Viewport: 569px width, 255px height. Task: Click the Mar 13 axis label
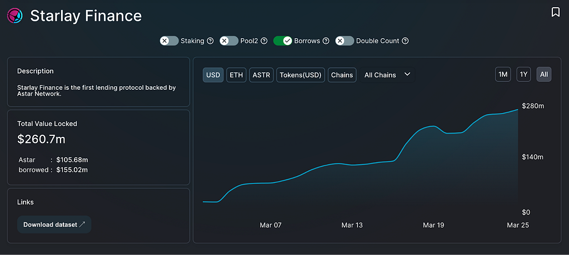(x=352, y=225)
